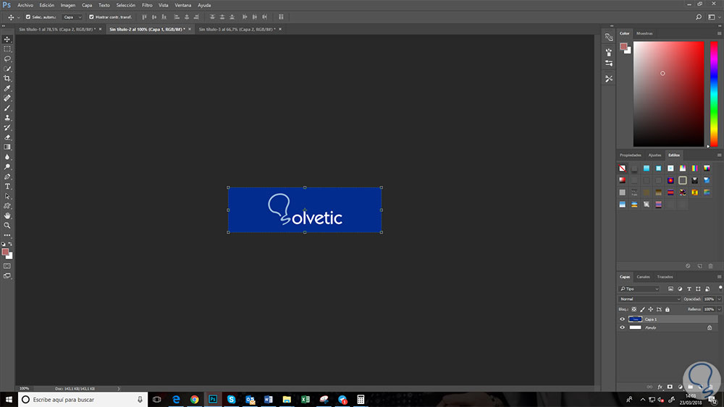The width and height of the screenshot is (724, 407).
Task: Toggle the Mostrar contr. transf. checkbox
Action: pos(91,17)
